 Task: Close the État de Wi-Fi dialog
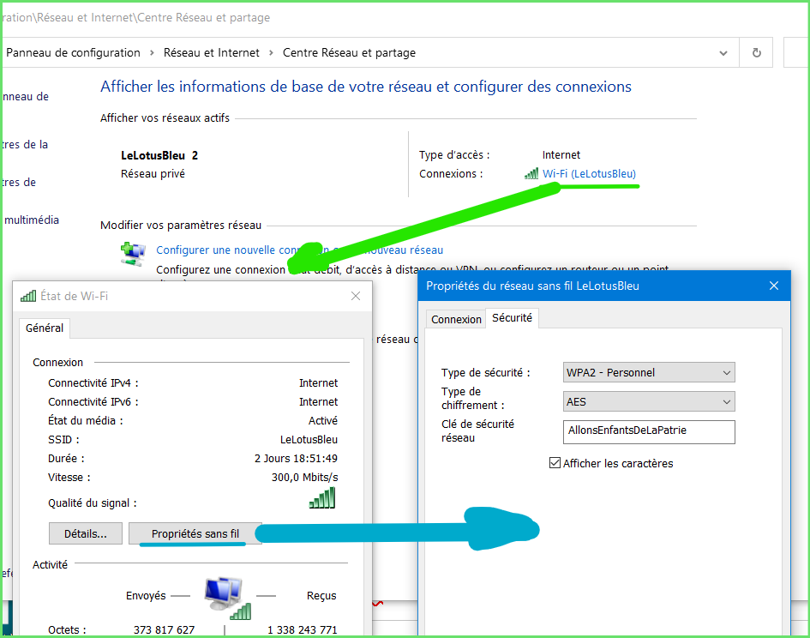pos(356,296)
